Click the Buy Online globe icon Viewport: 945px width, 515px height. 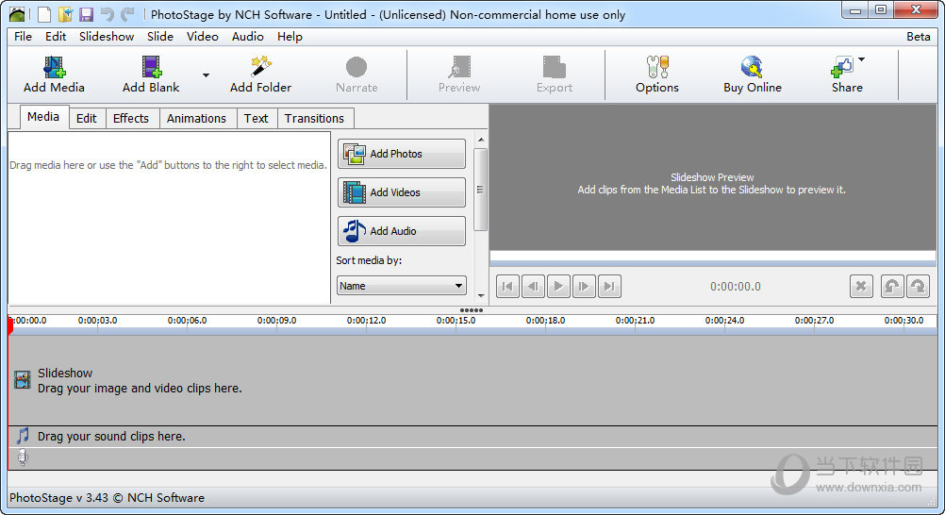point(752,68)
